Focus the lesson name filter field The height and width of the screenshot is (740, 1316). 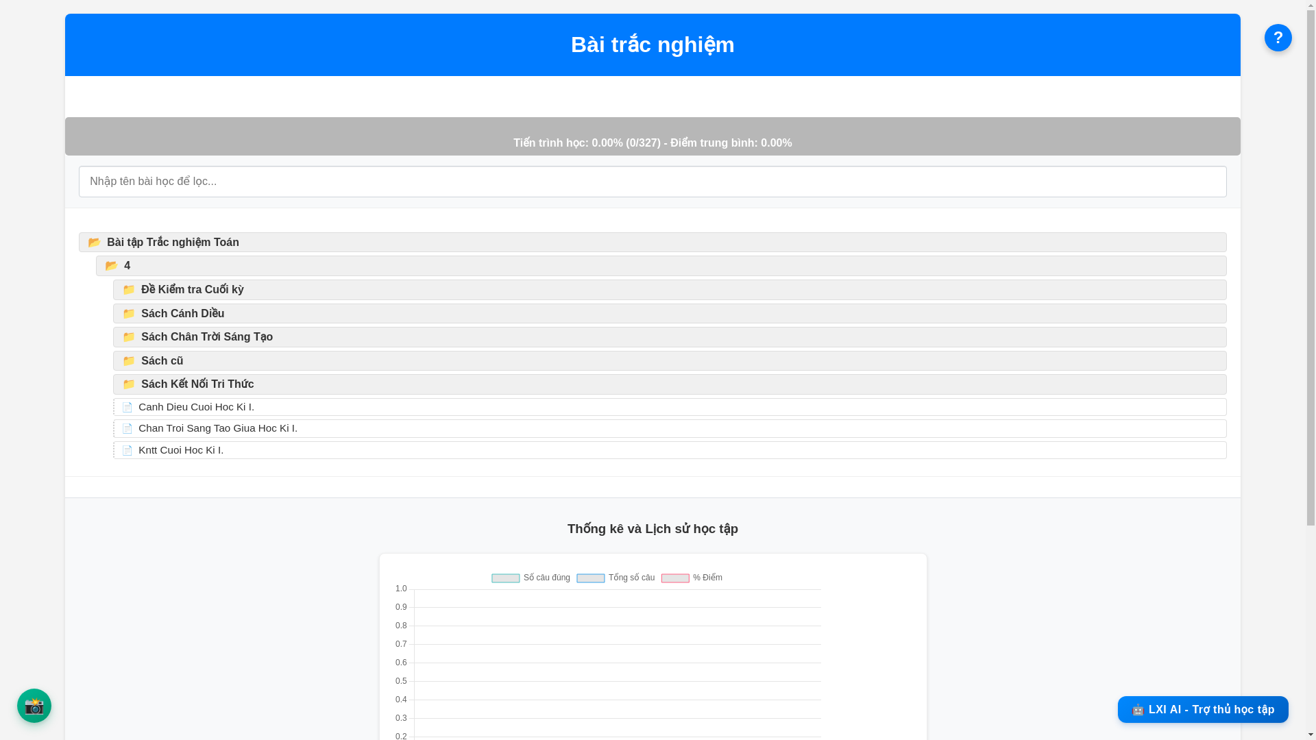tap(653, 182)
